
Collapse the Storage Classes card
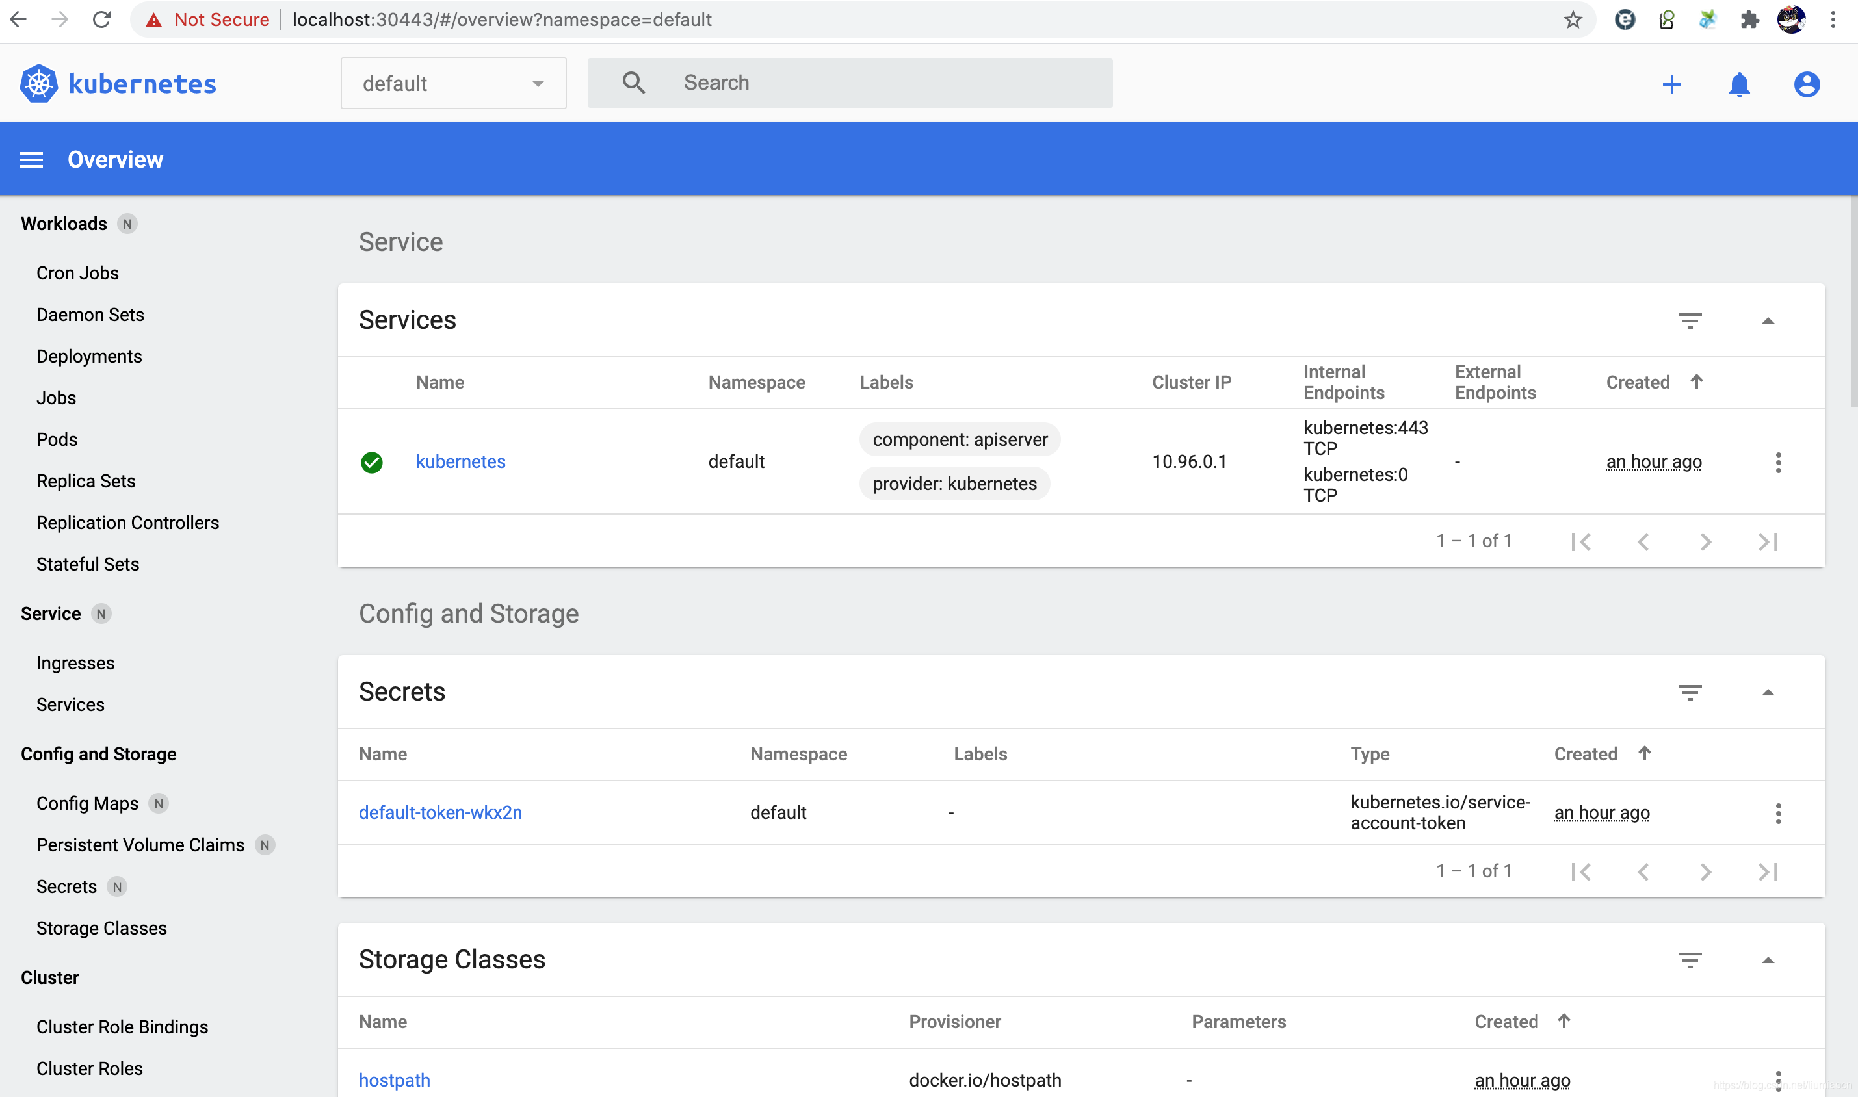point(1768,959)
